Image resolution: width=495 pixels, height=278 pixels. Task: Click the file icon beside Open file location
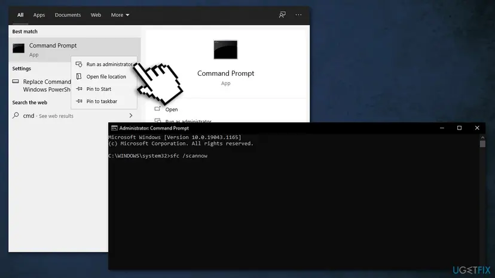click(x=79, y=76)
